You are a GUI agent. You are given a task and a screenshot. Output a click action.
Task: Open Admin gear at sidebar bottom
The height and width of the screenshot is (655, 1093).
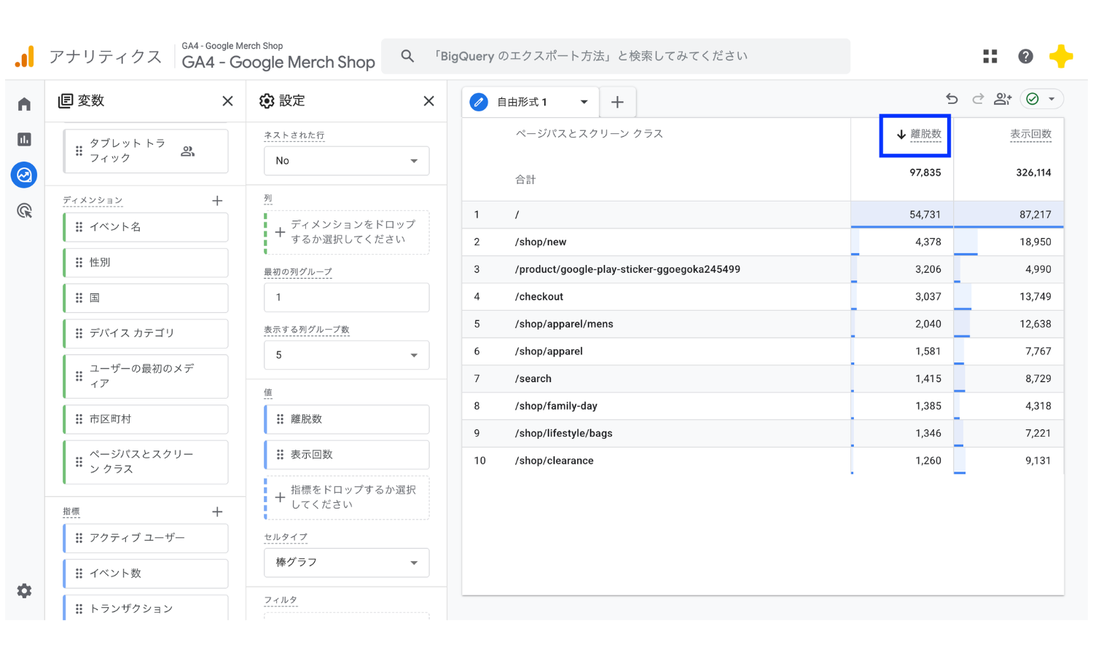click(24, 591)
